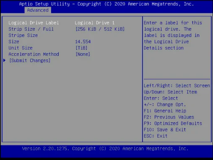Select the Stripe Size row
Viewport: 213px width, 160px height.
pyautogui.click(x=23, y=35)
